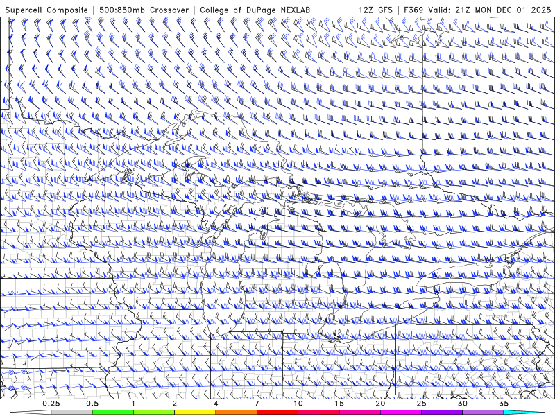Click the magenta 20–25 color bar segment
This screenshot has width=555, height=416.
pyautogui.click(x=401, y=413)
